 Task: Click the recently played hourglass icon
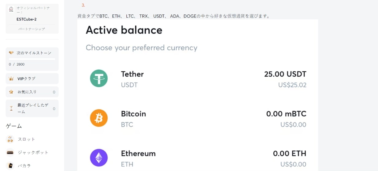click(x=11, y=108)
